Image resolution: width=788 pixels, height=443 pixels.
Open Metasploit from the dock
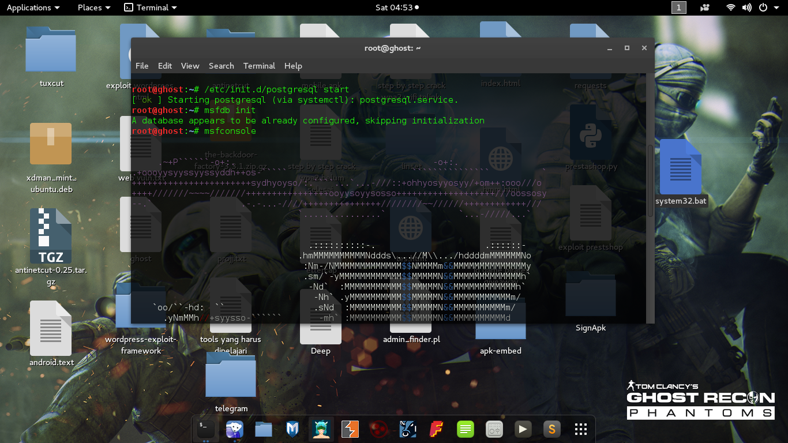292,429
